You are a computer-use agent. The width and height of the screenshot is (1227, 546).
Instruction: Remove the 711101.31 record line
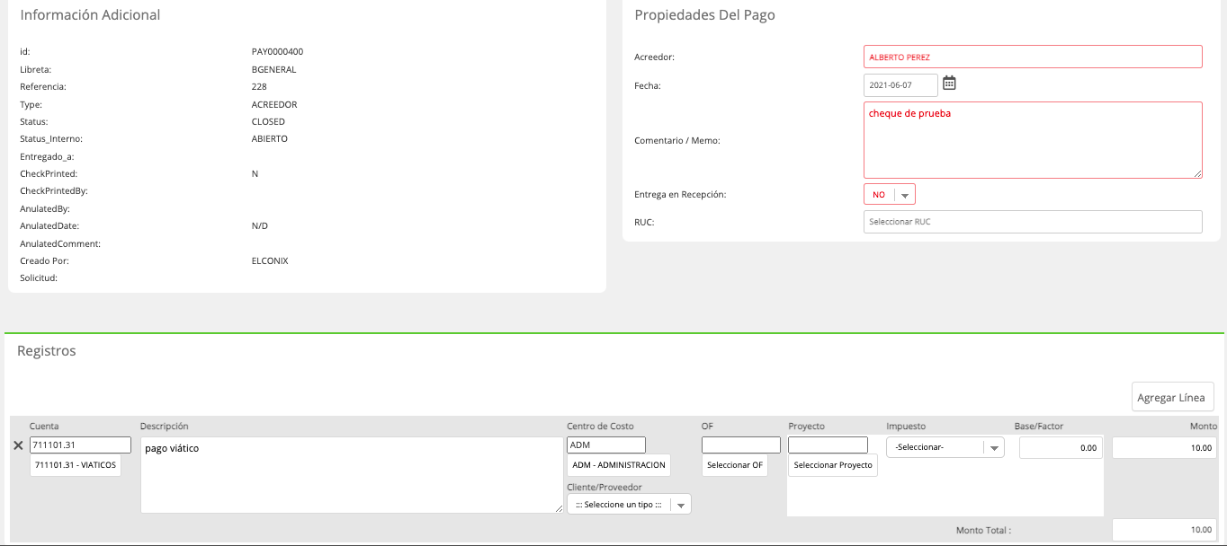(x=18, y=445)
